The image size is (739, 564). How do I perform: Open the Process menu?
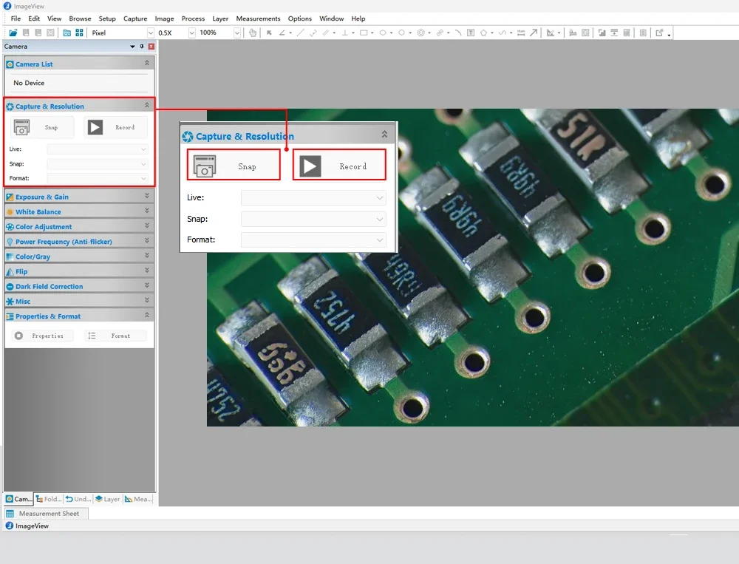click(193, 18)
